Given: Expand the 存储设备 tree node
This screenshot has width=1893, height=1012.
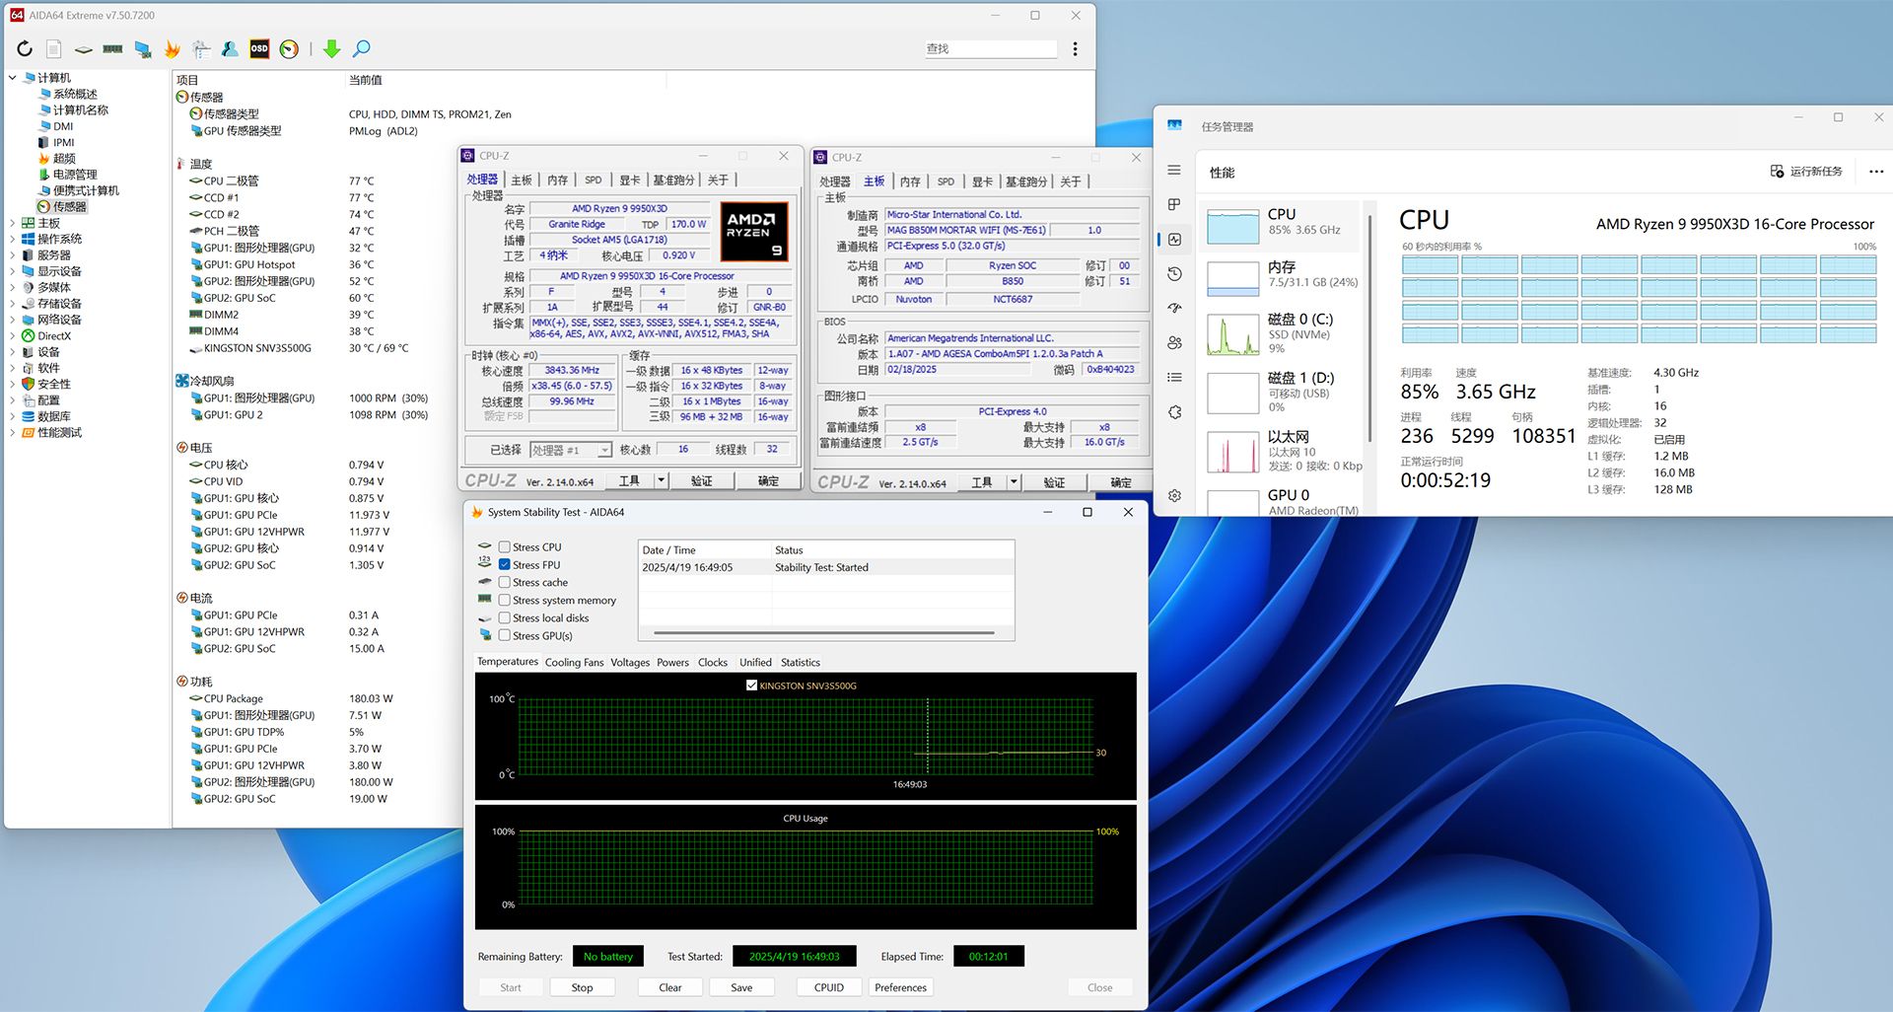Looking at the screenshot, I should [12, 304].
